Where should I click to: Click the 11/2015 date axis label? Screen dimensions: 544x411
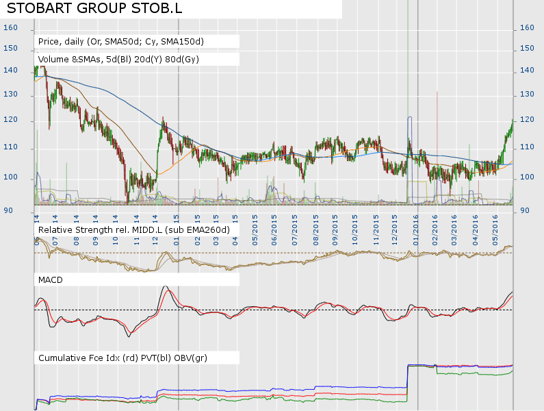376,230
